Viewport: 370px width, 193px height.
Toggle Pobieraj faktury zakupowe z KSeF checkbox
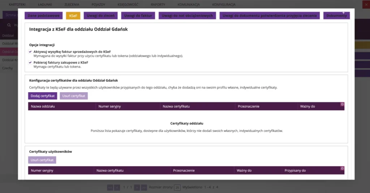click(30, 63)
